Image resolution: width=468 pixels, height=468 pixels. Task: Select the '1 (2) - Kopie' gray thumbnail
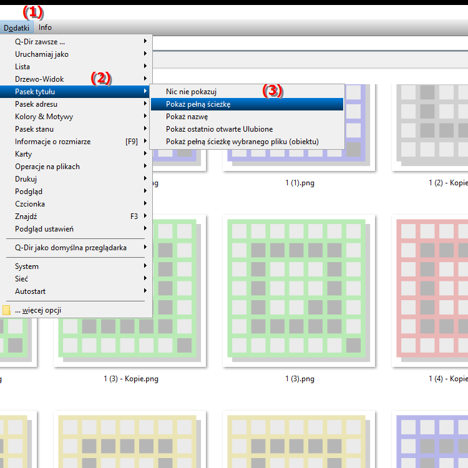coord(430,127)
